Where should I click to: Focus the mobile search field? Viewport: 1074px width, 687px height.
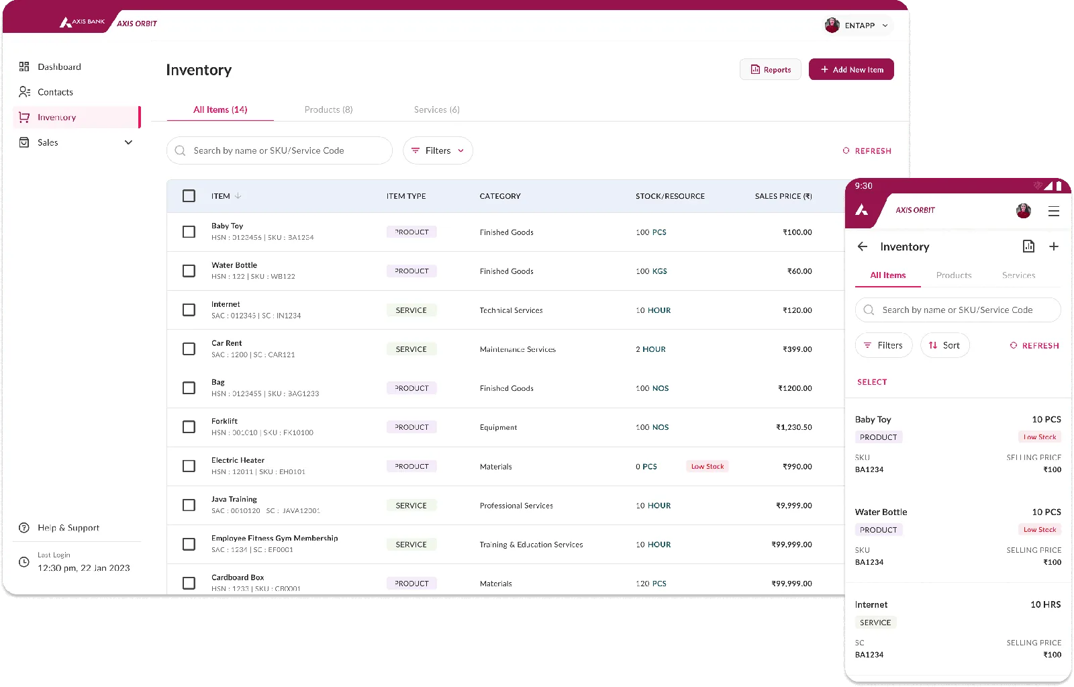coord(958,310)
